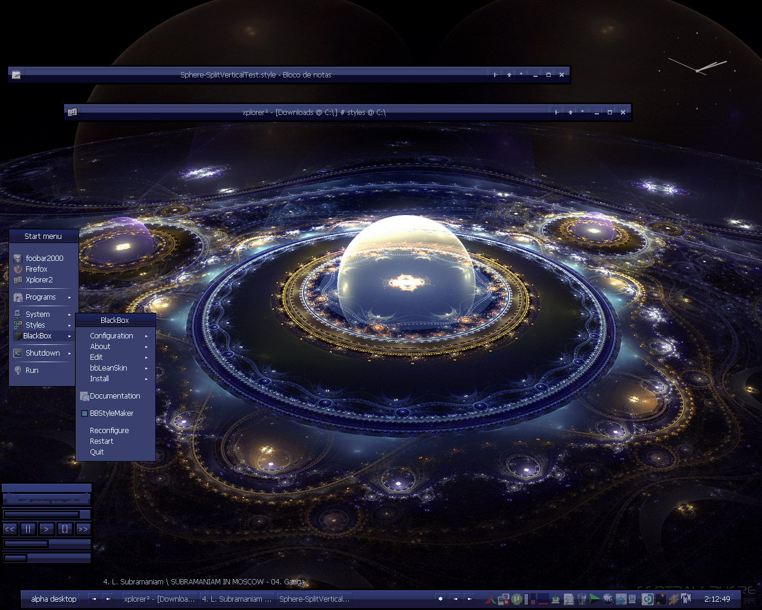This screenshot has width=762, height=610.
Task: Click the Run entry in Start menu
Action: 44,370
